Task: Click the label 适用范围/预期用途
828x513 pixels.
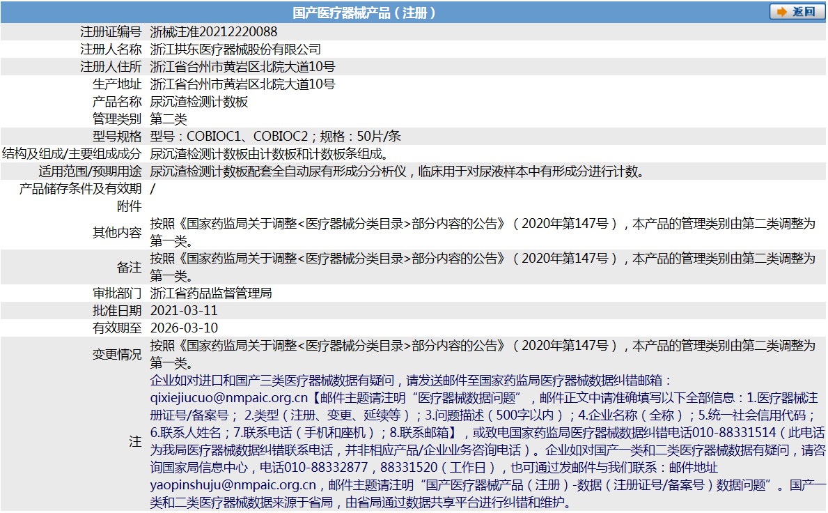Action: pyautogui.click(x=91, y=171)
